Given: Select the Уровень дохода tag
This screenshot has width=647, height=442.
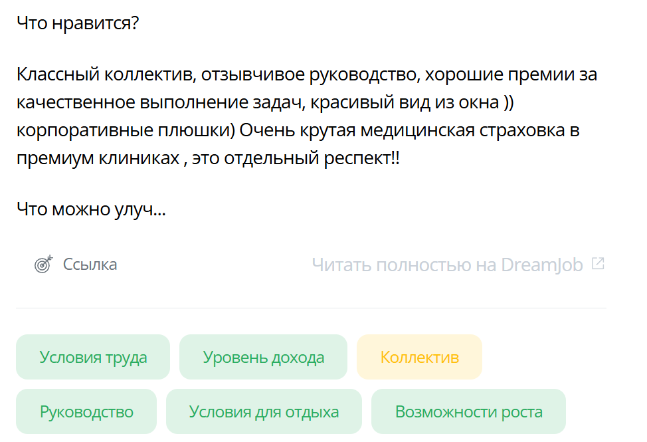Looking at the screenshot, I should (263, 357).
